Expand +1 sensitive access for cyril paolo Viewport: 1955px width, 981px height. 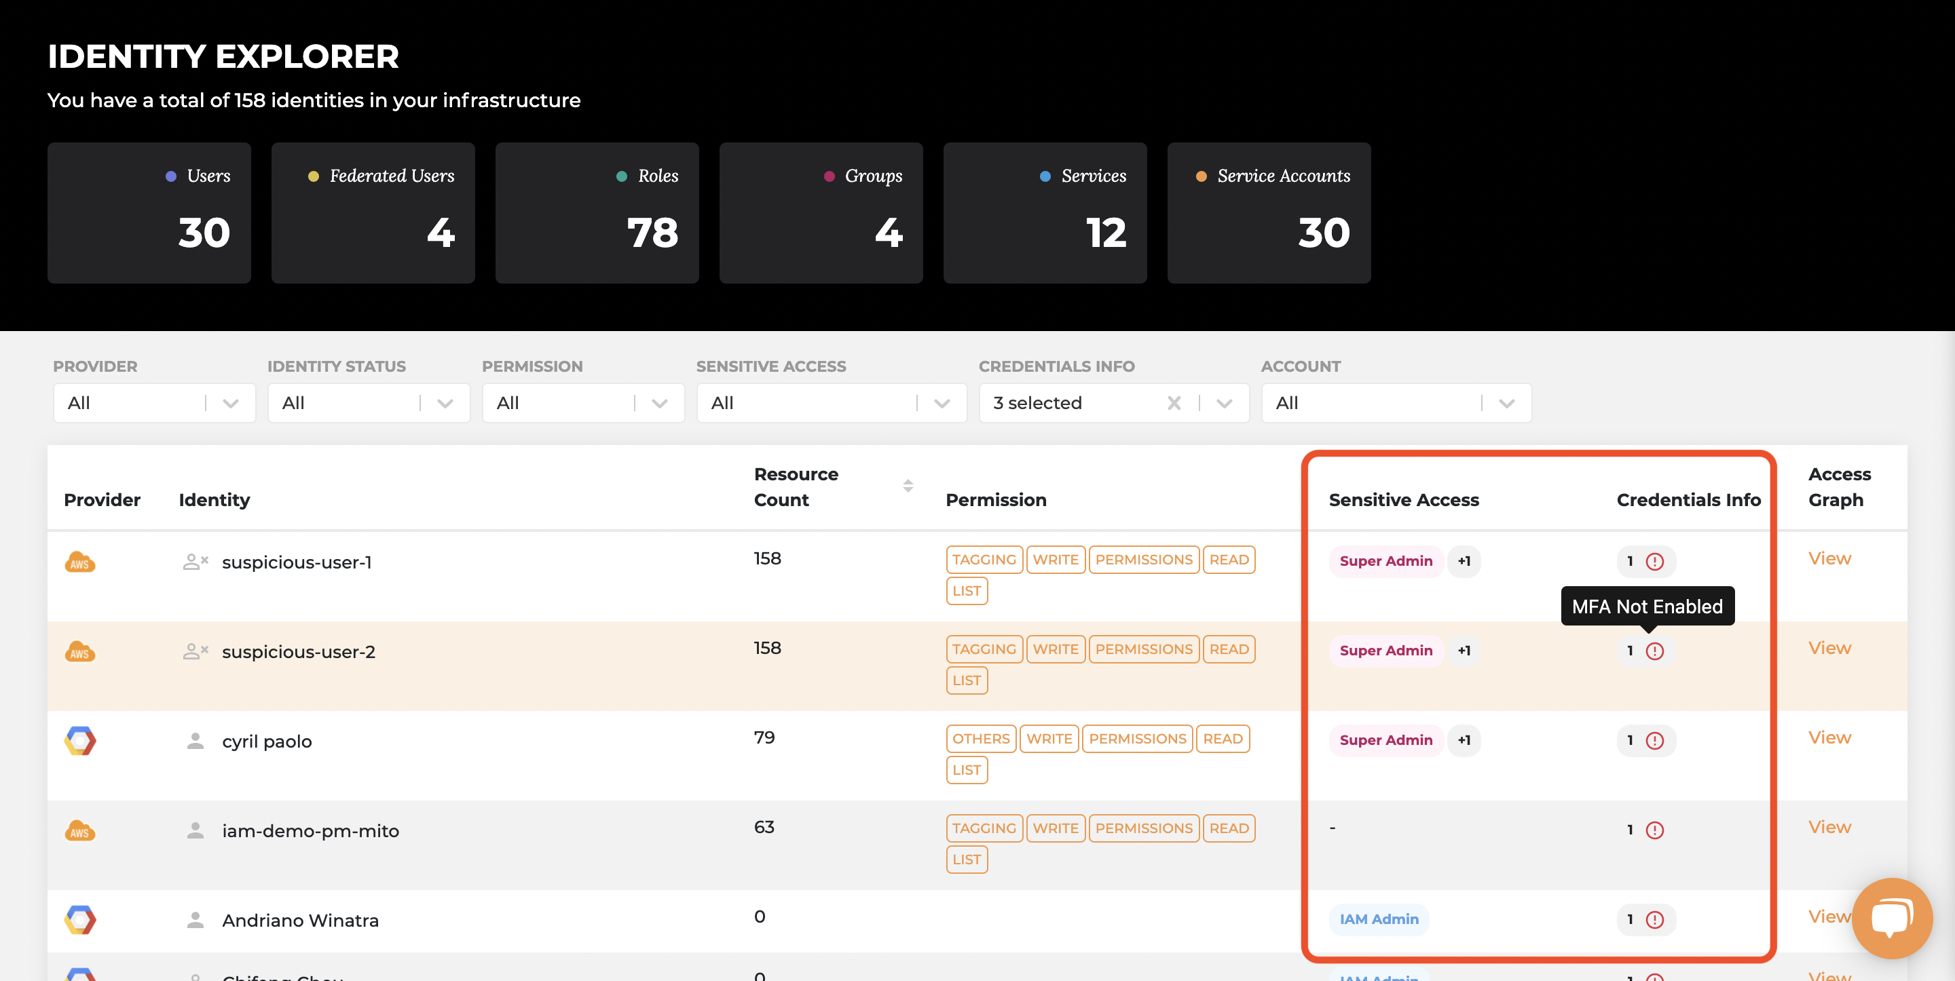coord(1464,740)
